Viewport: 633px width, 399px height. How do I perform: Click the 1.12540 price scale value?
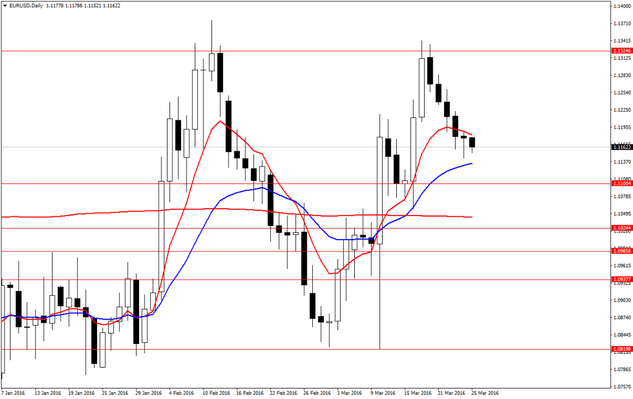(x=622, y=93)
